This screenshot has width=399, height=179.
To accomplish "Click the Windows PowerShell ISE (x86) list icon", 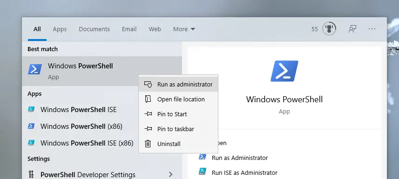I will tap(31, 143).
